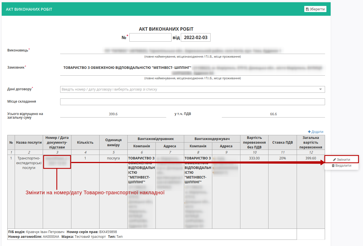
Task: Click the Виконавець field label
Action: pos(18,50)
